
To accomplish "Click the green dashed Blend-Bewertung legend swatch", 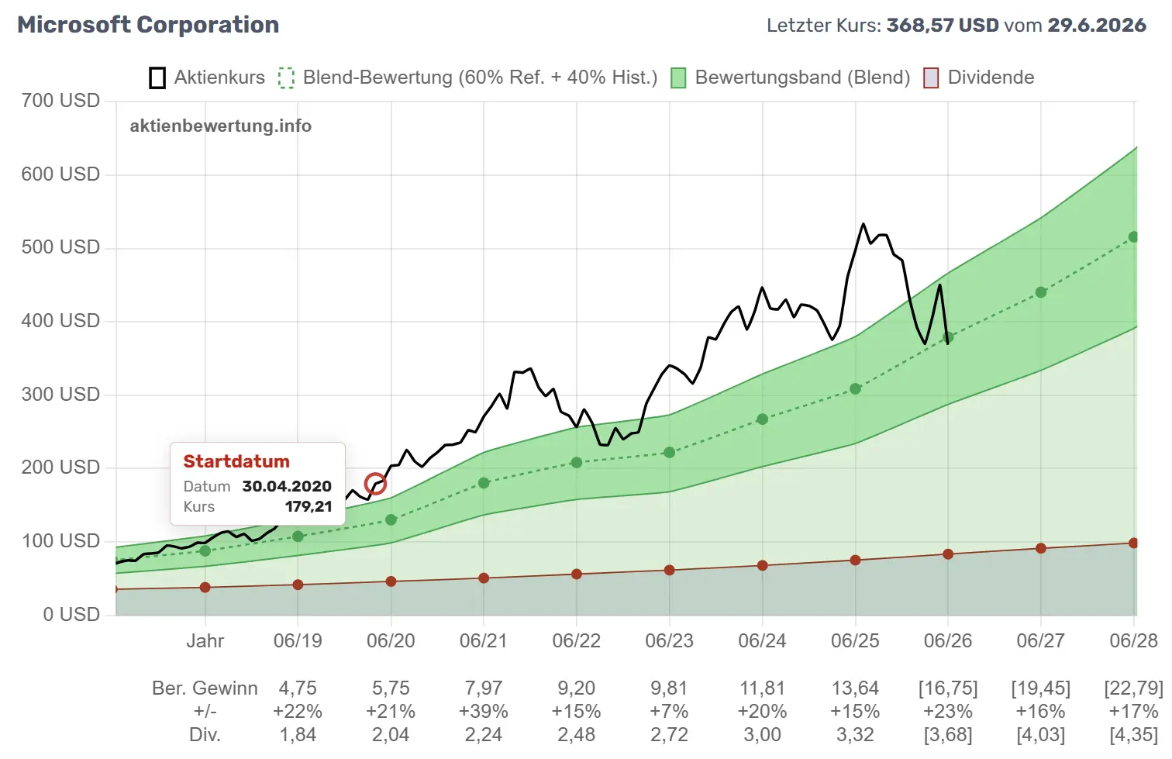I will pyautogui.click(x=286, y=78).
